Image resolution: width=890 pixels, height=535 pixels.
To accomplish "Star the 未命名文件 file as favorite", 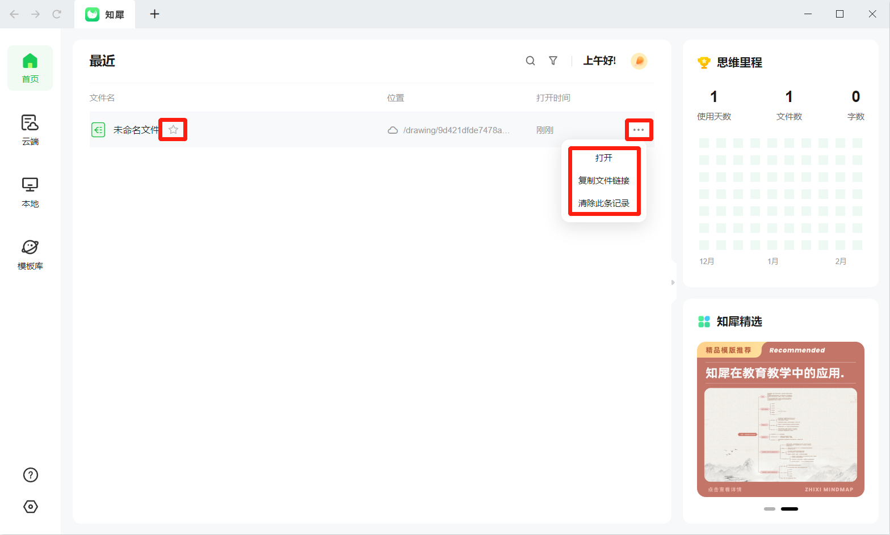I will point(173,130).
